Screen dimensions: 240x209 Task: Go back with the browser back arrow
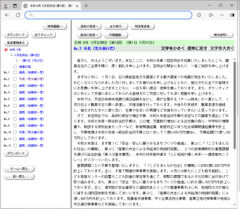tap(7, 15)
